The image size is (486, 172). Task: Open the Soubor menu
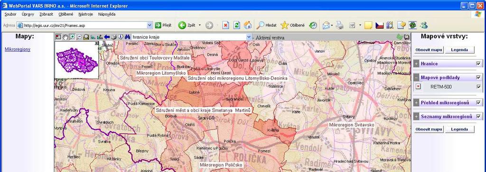click(10, 14)
